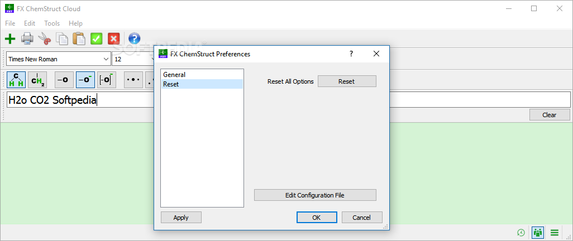This screenshot has width=573, height=241.
Task: Click the scissors Cut icon
Action: pos(45,38)
